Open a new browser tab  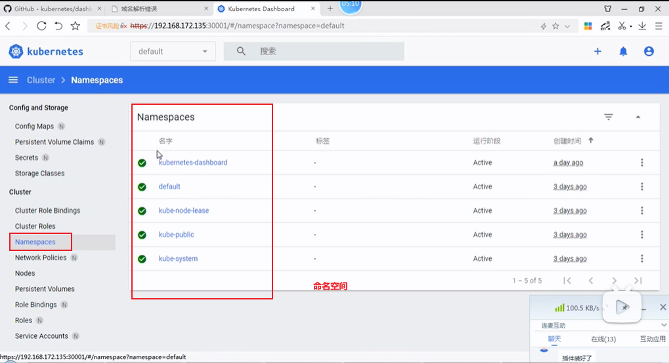click(330, 9)
